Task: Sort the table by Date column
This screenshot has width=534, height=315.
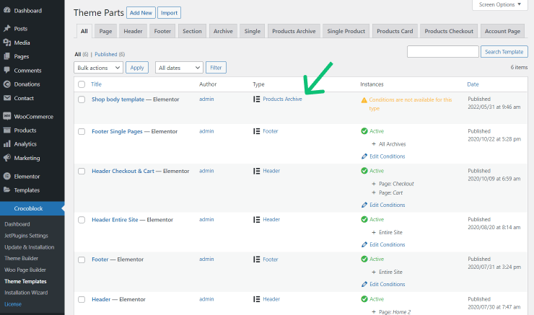Action: pos(473,84)
